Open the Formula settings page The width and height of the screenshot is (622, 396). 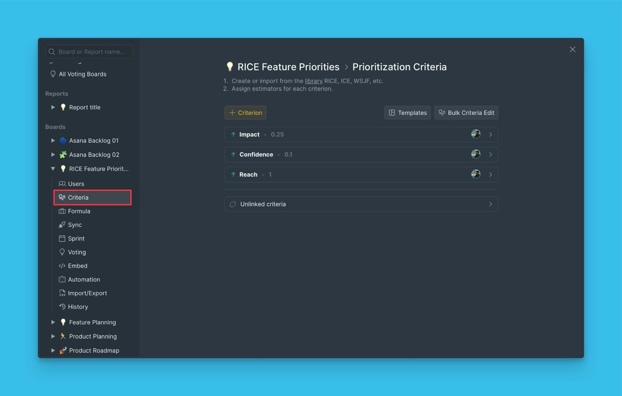(79, 211)
